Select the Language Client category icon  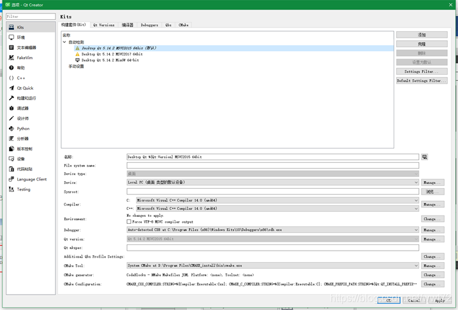(11, 179)
